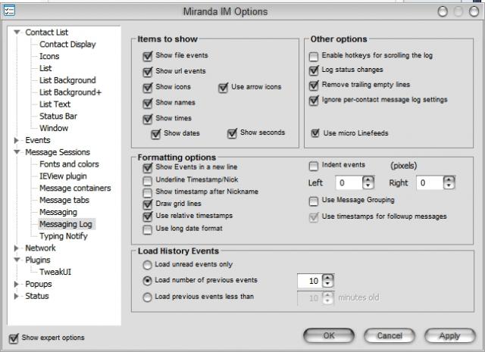This screenshot has height=352, width=485.
Task: Collapse the Plugins tree node
Action: pos(17,260)
